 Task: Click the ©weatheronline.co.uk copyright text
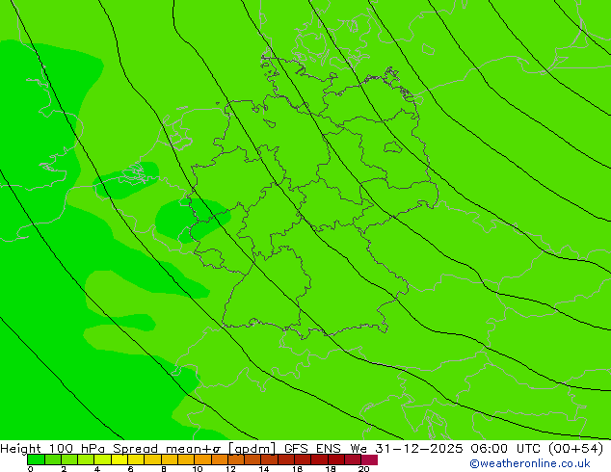pos(530,463)
